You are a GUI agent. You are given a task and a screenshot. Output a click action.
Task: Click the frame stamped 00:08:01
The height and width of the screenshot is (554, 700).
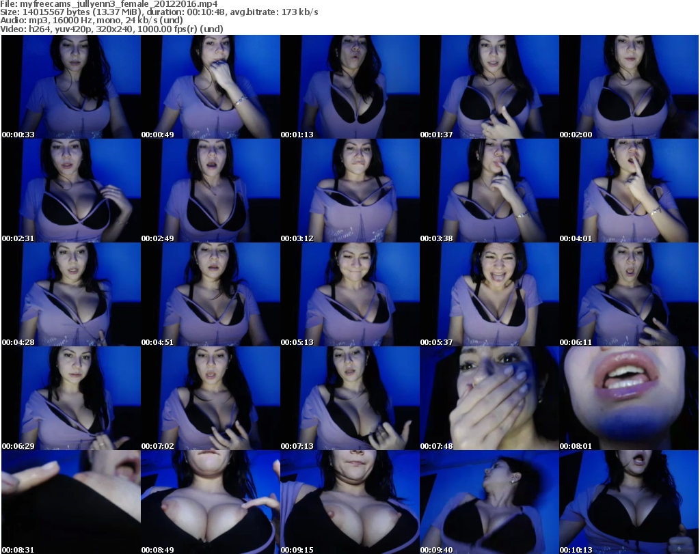(x=629, y=398)
